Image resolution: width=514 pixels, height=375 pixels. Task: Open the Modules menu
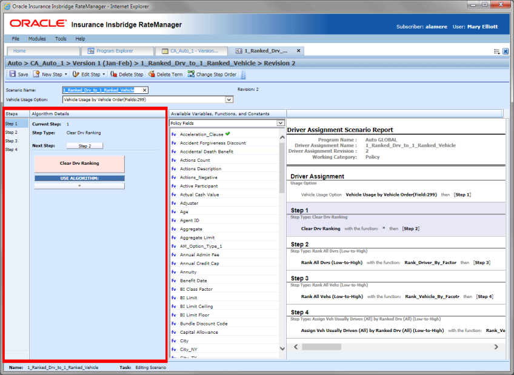click(37, 39)
